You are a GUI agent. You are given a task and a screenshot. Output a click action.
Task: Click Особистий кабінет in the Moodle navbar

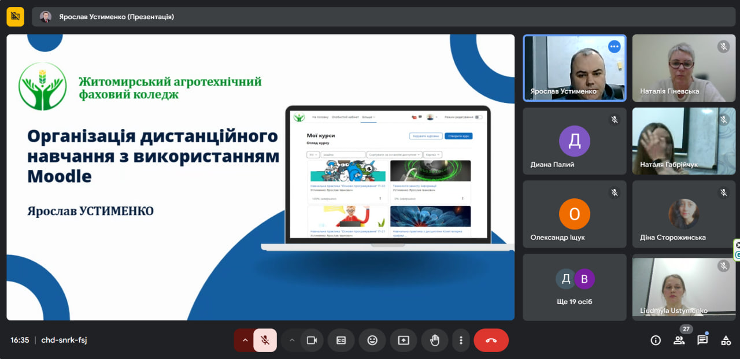tap(344, 117)
